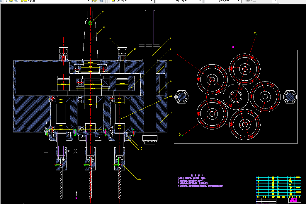Screen dimensions: 306x204
Task: Select the left hex nut in B view
Action: coord(182,97)
